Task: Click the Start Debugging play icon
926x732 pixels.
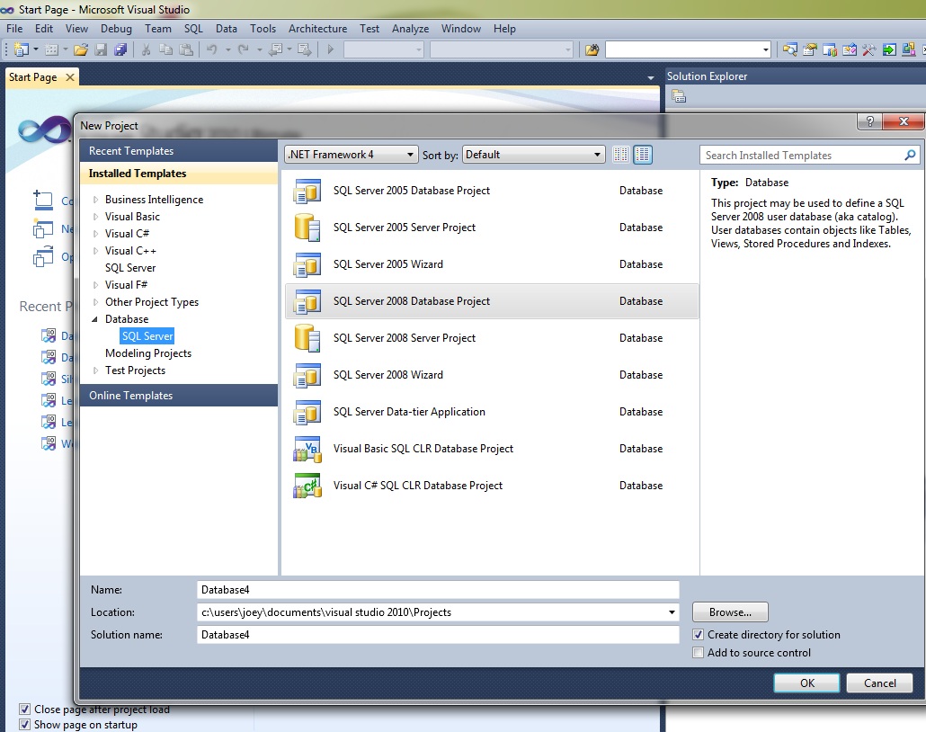Action: click(331, 49)
